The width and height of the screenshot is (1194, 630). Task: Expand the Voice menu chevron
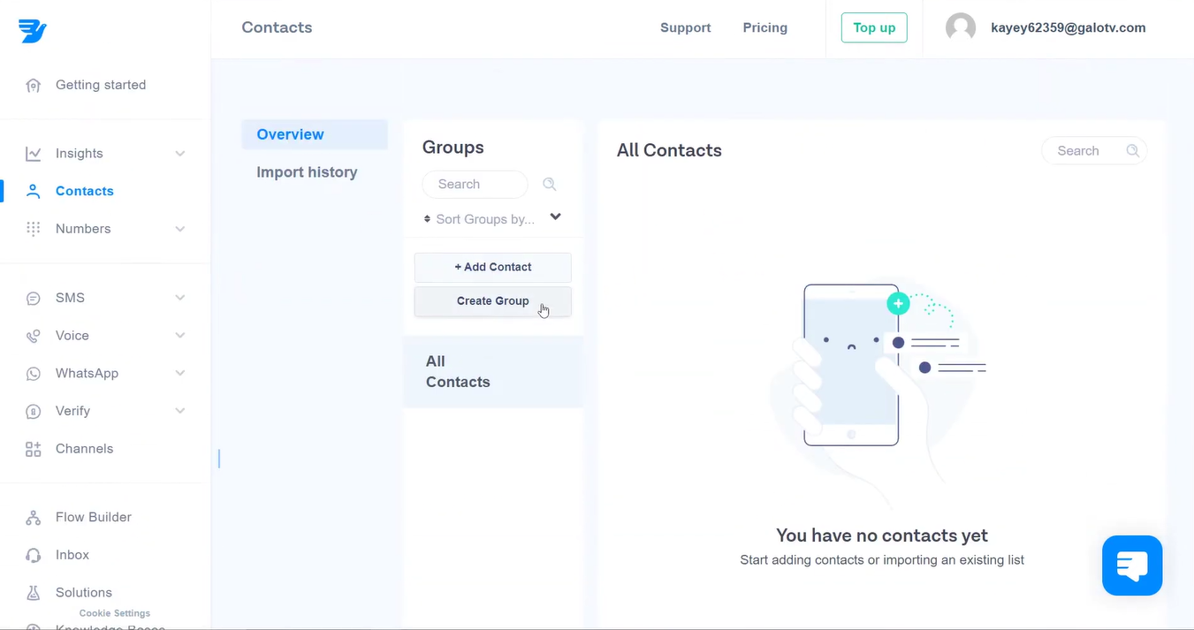click(x=180, y=336)
